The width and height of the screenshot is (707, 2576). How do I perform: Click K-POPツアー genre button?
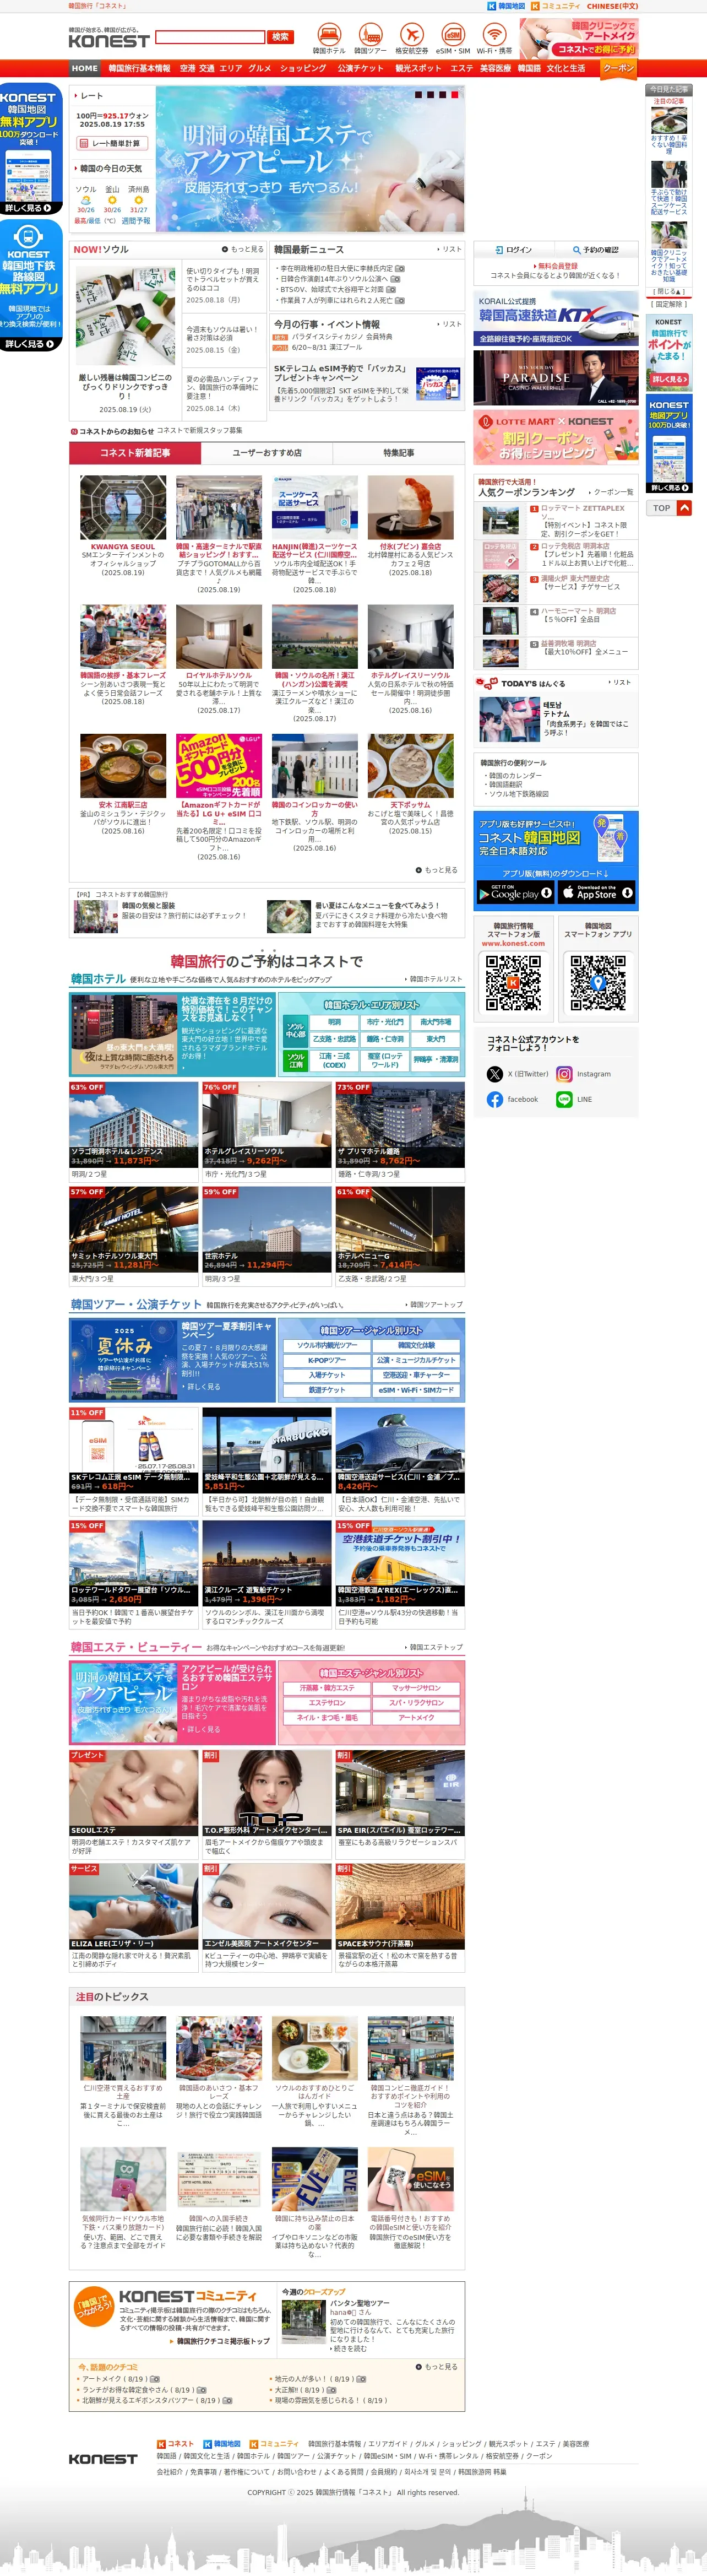pyautogui.click(x=327, y=1360)
